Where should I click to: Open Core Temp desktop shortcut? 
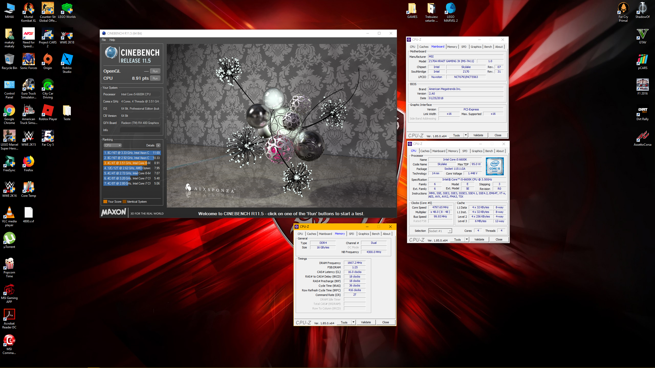click(28, 189)
